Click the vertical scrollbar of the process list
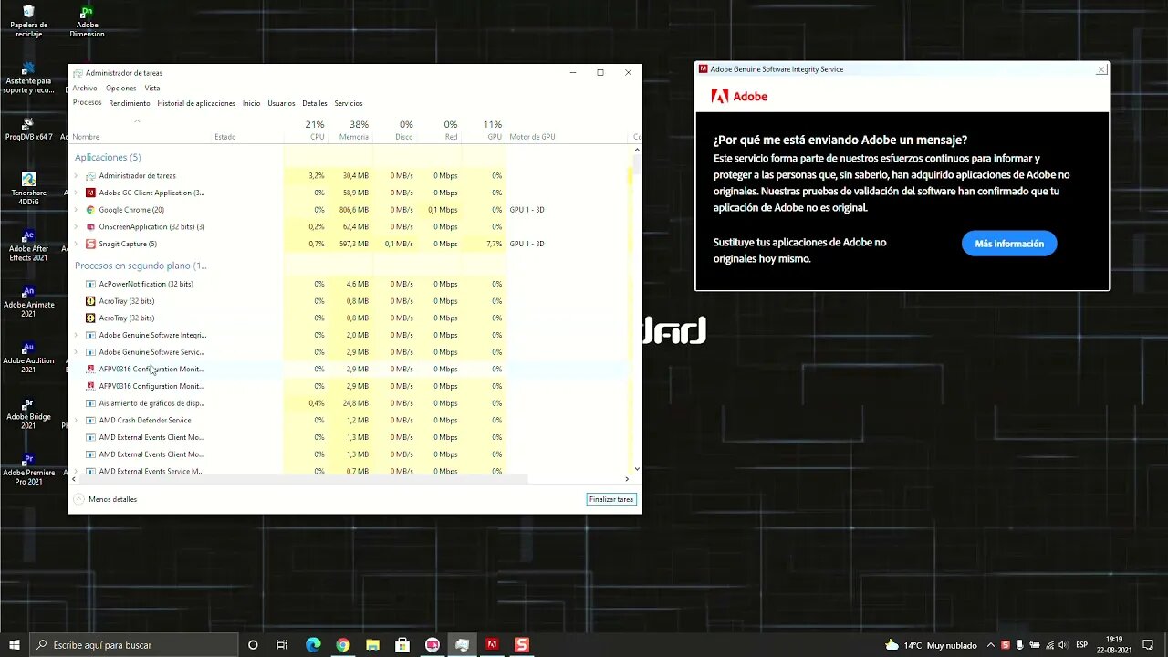The image size is (1168, 657). click(636, 309)
